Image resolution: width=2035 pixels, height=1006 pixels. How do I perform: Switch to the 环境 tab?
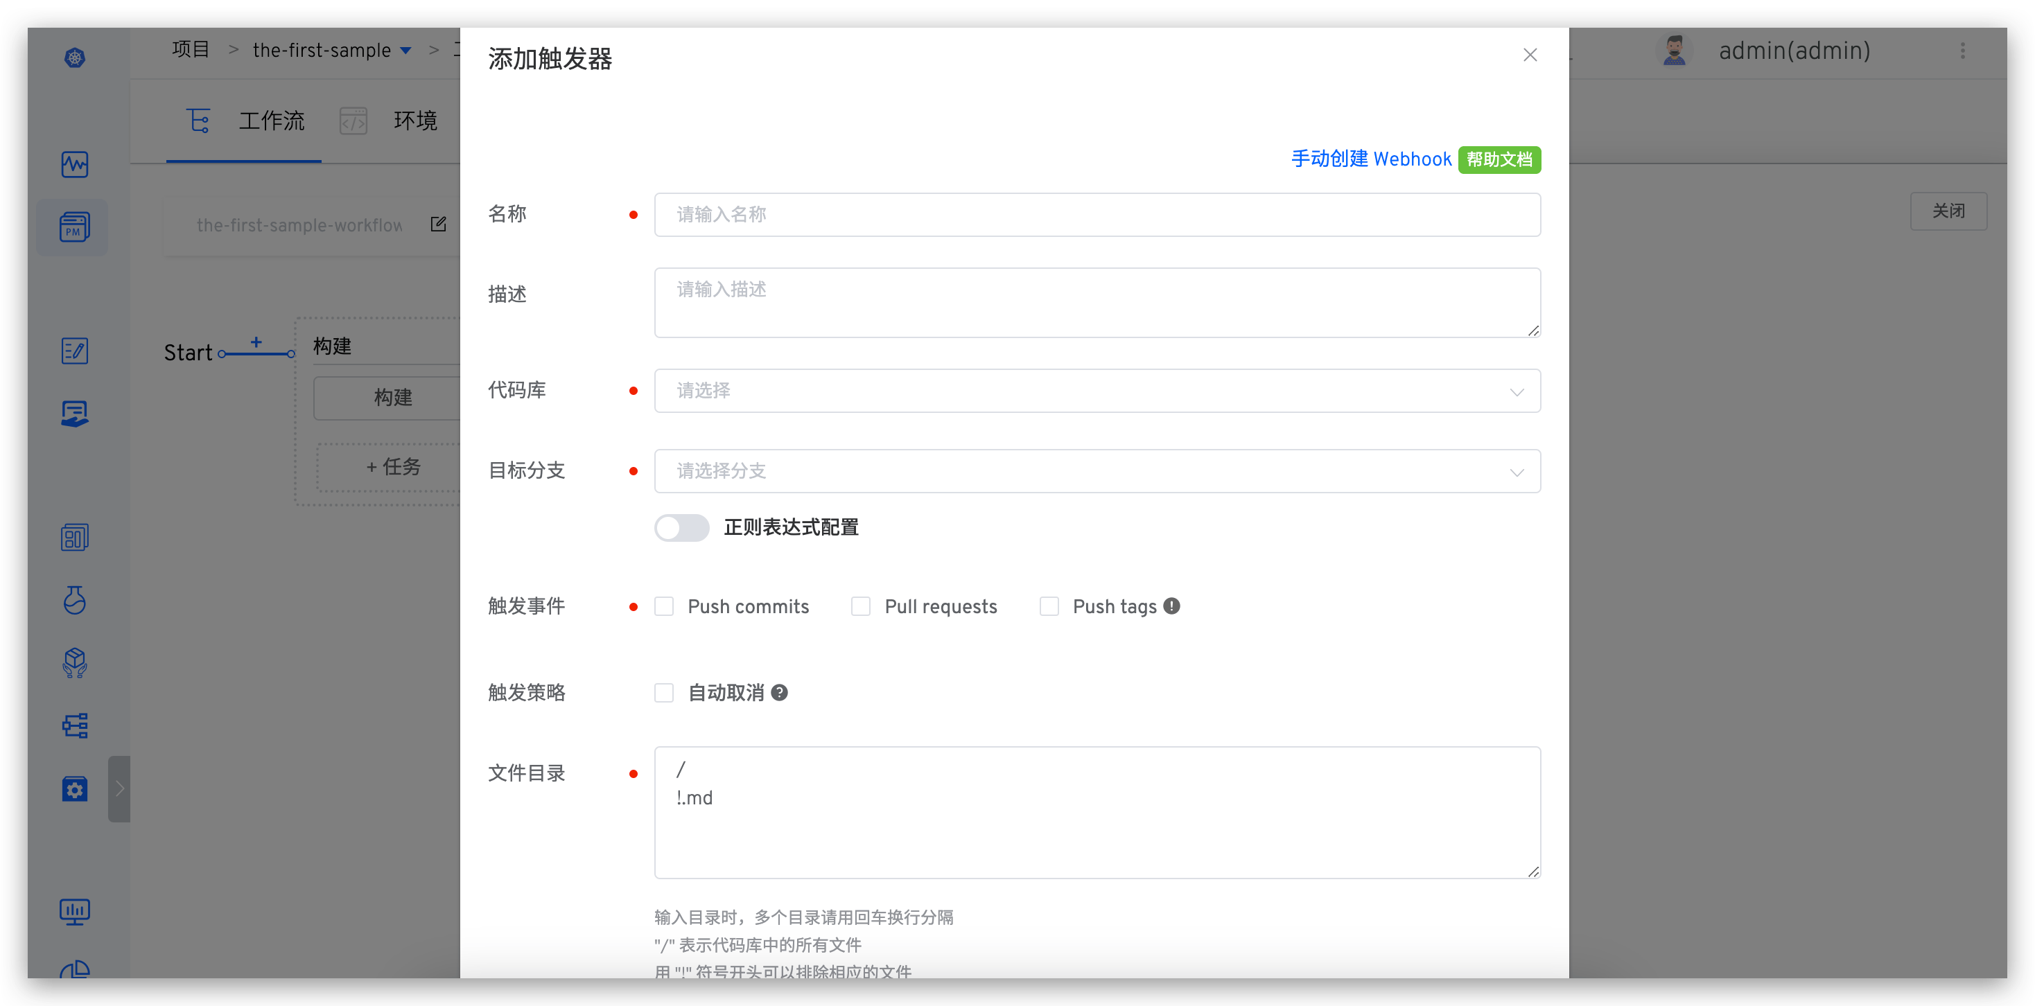[x=417, y=120]
